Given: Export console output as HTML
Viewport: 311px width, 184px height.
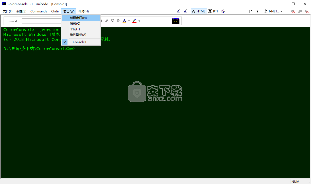Looking at the screenshot, I should tap(199, 11).
